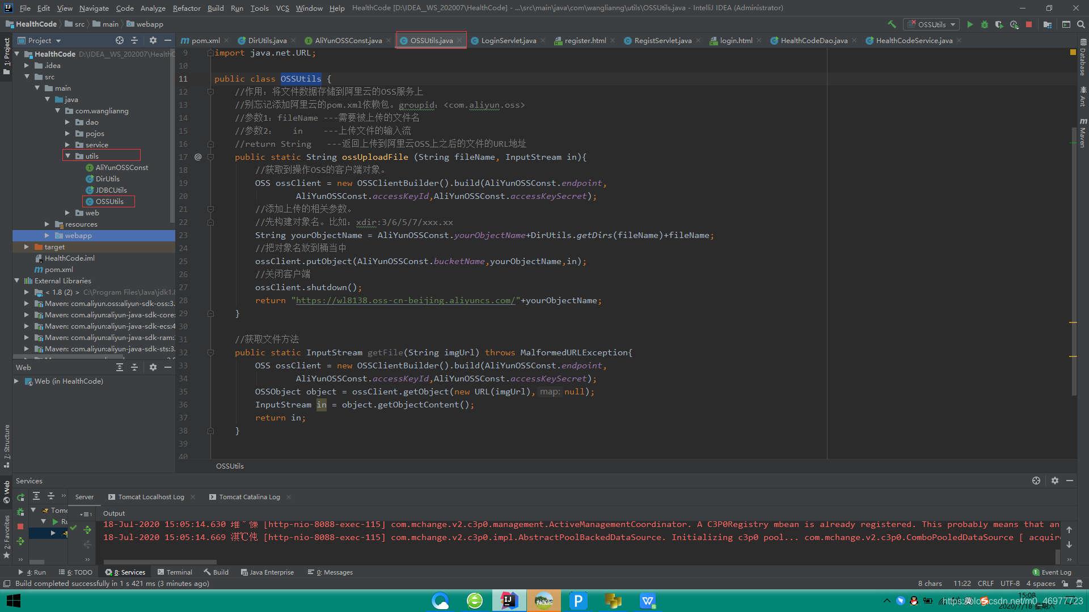The width and height of the screenshot is (1089, 612).
Task: Open the 6: TODO tool window
Action: click(x=75, y=572)
